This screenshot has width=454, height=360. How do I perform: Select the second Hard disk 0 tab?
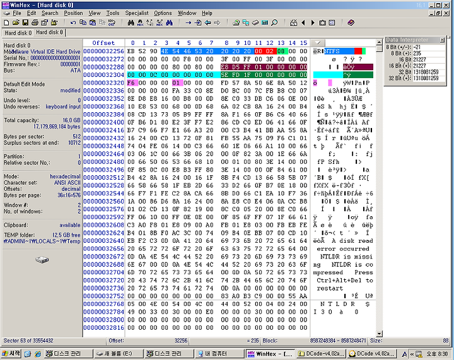[50, 32]
